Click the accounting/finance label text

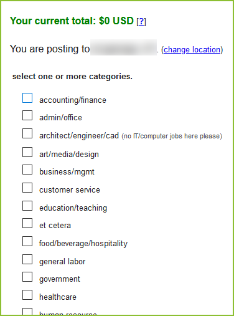73,100
